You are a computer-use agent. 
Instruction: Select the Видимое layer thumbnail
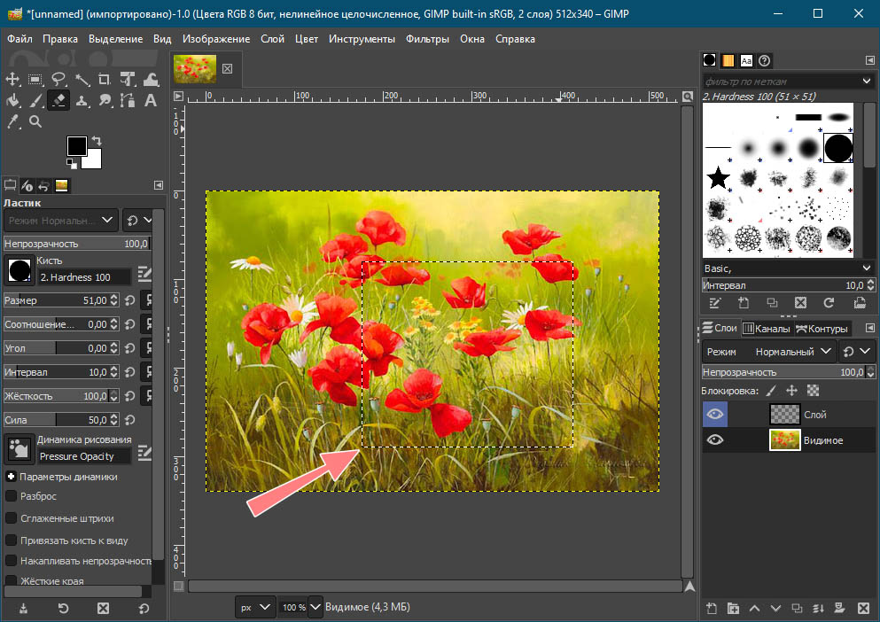pos(784,440)
